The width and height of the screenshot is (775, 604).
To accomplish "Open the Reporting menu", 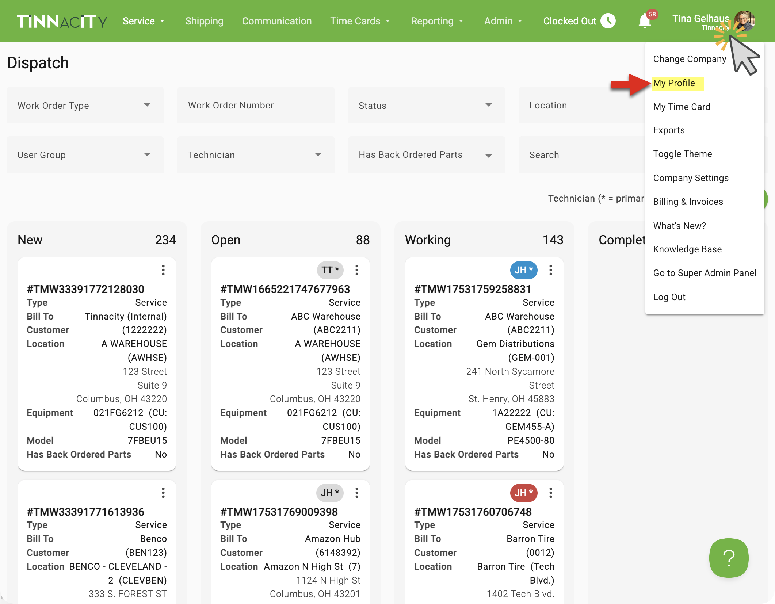I will click(x=436, y=21).
